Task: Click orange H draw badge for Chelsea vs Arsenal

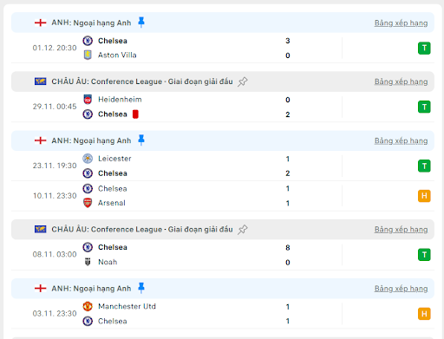Action: click(424, 196)
